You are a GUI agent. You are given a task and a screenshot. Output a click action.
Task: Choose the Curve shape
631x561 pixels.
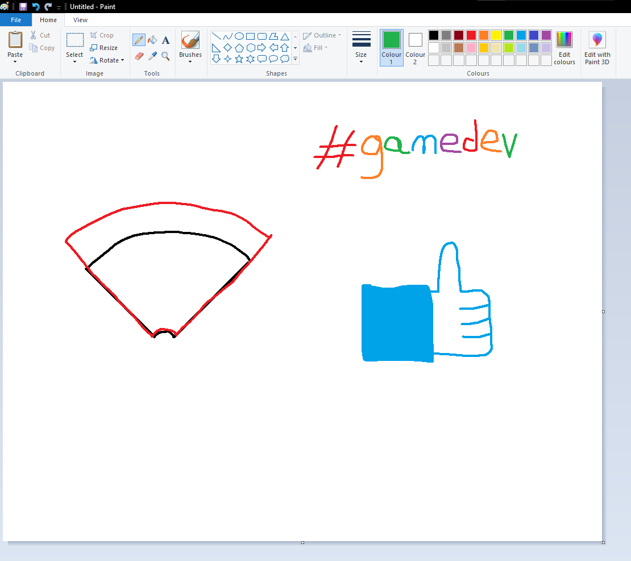228,36
